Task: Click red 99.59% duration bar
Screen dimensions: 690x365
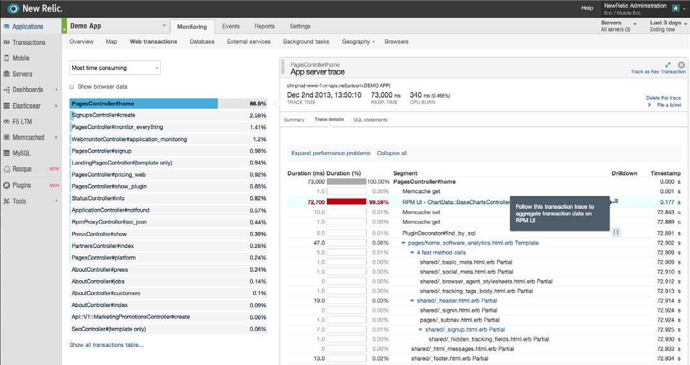Action: click(347, 202)
